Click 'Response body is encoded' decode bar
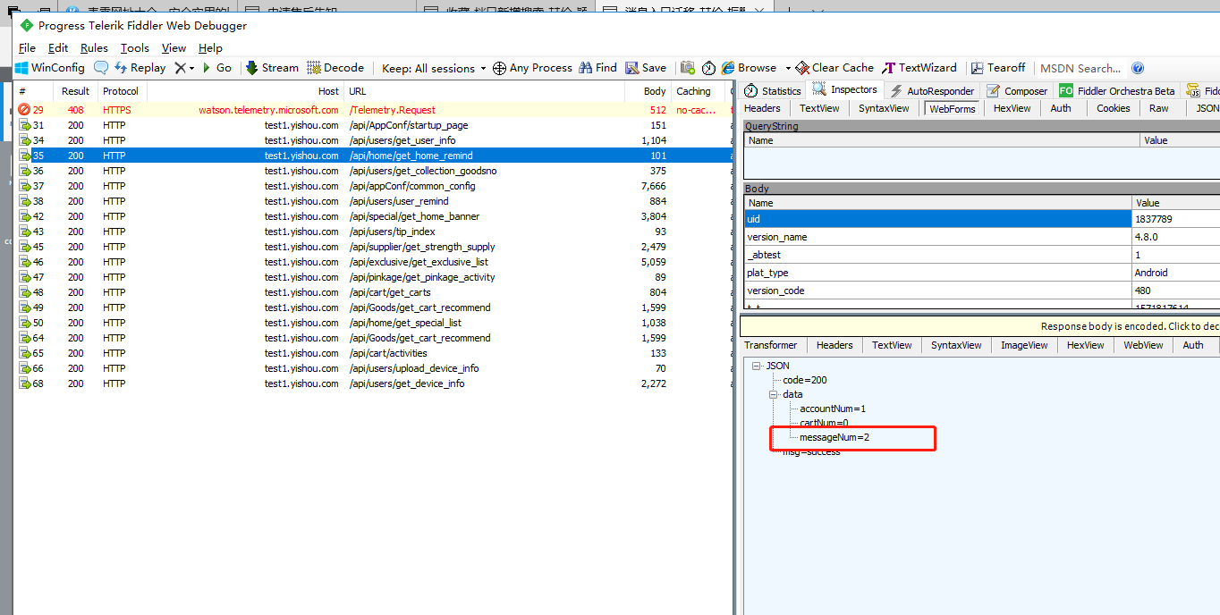This screenshot has height=615, width=1220. tap(981, 326)
